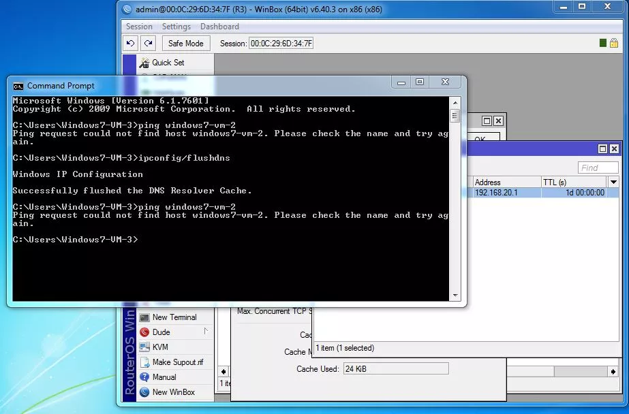Click the WinBox Redo arrow icon

point(148,44)
